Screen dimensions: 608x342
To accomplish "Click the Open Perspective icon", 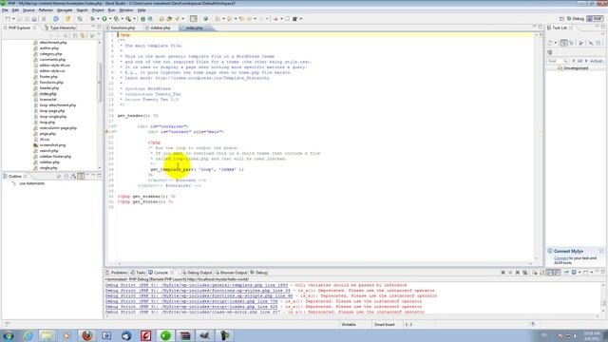I will tap(561, 19).
